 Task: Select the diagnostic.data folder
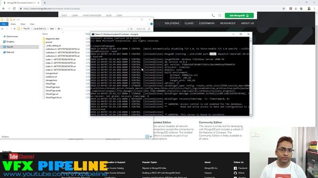[x=52, y=39]
